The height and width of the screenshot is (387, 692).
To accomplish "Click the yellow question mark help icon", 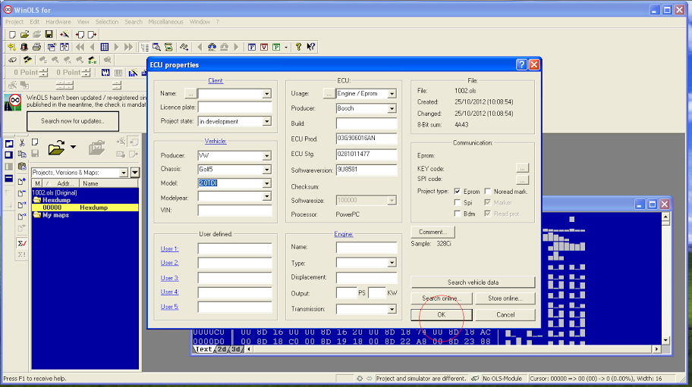I will click(x=298, y=47).
